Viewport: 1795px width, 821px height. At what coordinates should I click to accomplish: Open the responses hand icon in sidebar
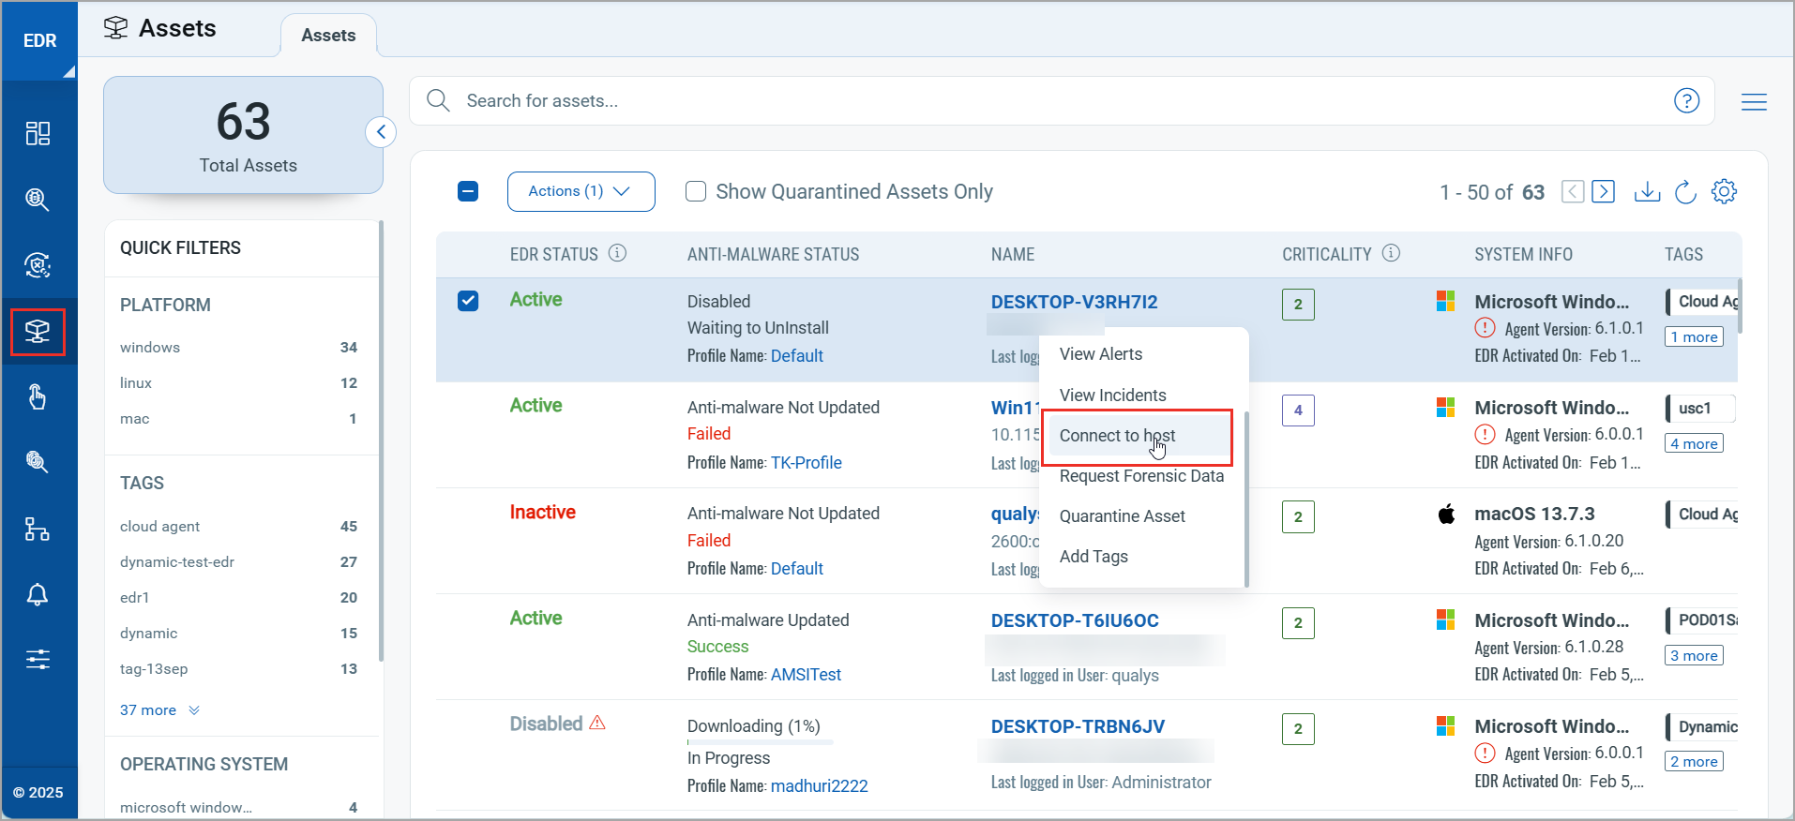point(38,397)
